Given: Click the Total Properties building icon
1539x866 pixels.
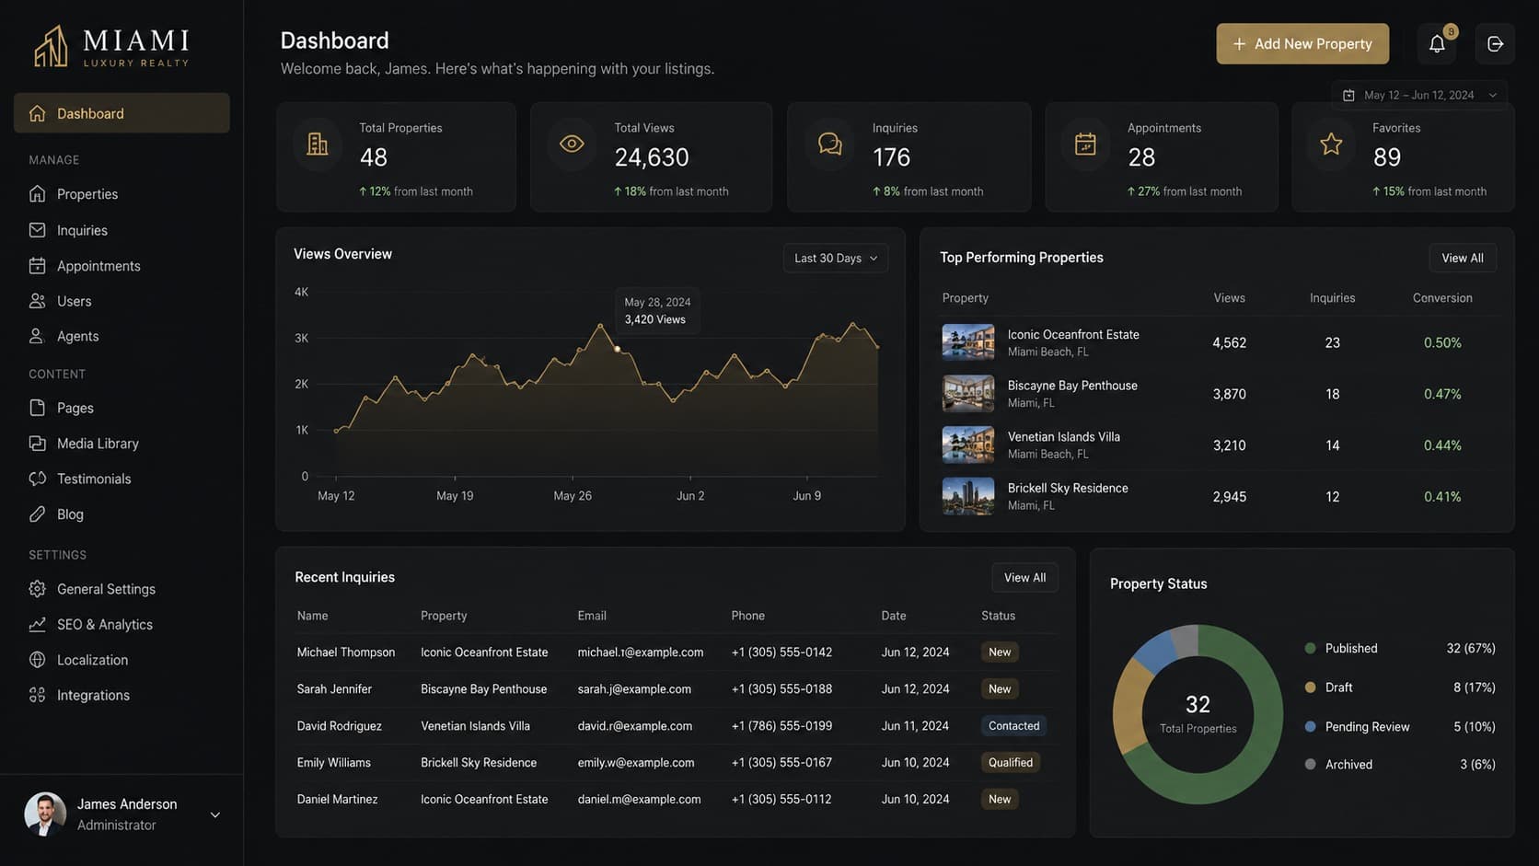Looking at the screenshot, I should click(317, 144).
